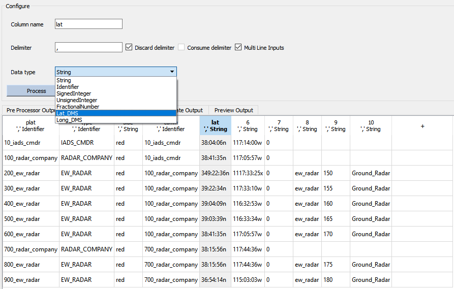Click lat value 38:04:06n
This screenshot has width=454, height=289.
[x=215, y=143]
